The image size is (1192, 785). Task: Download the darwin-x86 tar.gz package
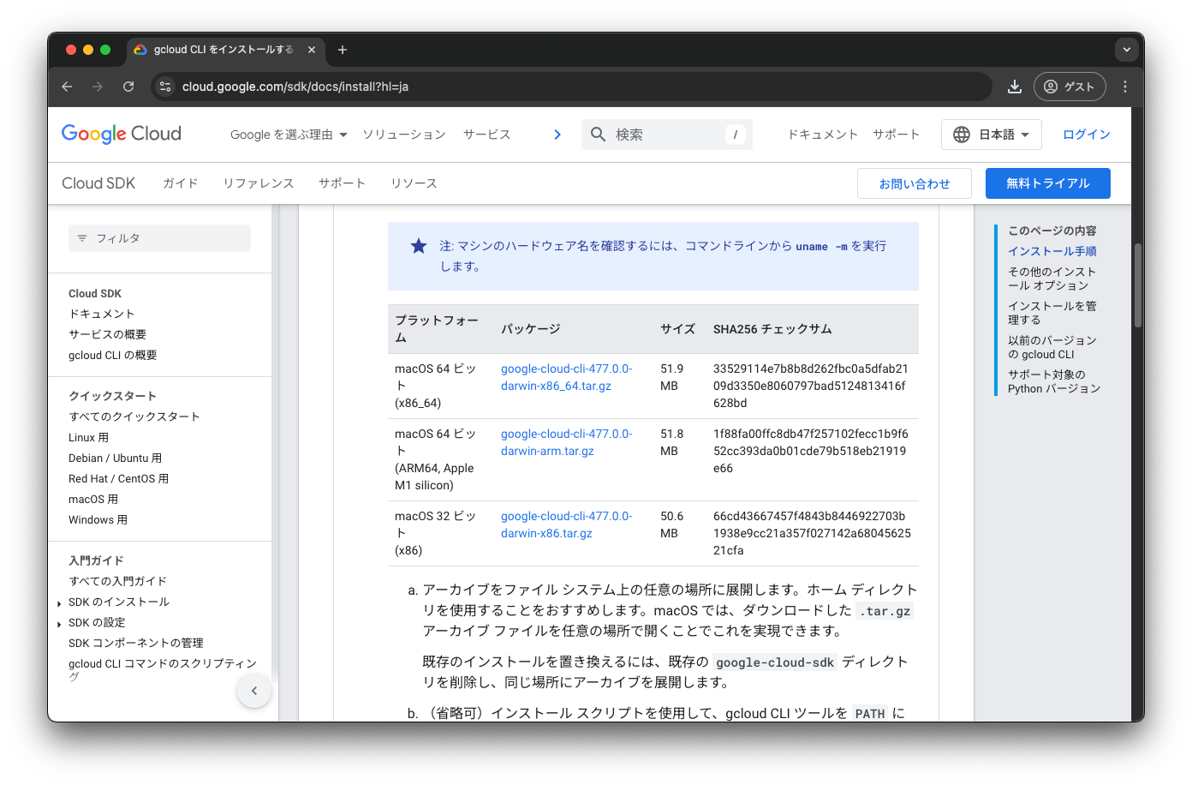click(x=566, y=524)
